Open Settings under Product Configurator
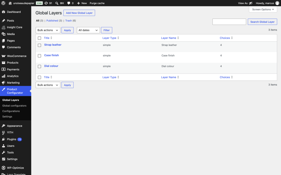Screen dimensions: 281x175 7,116
